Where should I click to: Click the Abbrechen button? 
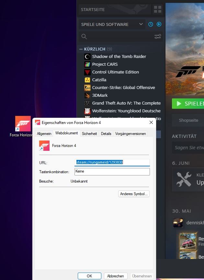click(116, 276)
